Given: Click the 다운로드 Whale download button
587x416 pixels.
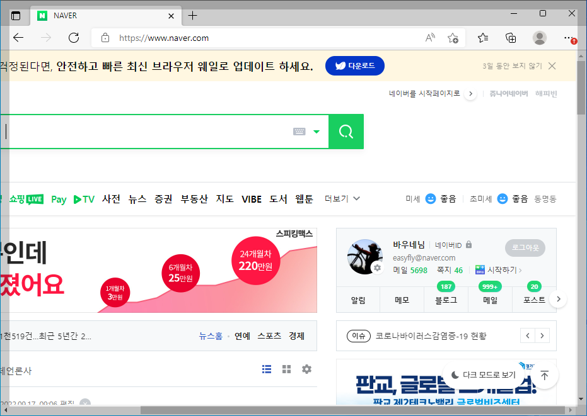Looking at the screenshot, I should (x=355, y=66).
